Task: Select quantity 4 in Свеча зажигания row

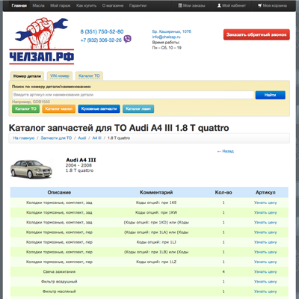Action: pos(224,272)
